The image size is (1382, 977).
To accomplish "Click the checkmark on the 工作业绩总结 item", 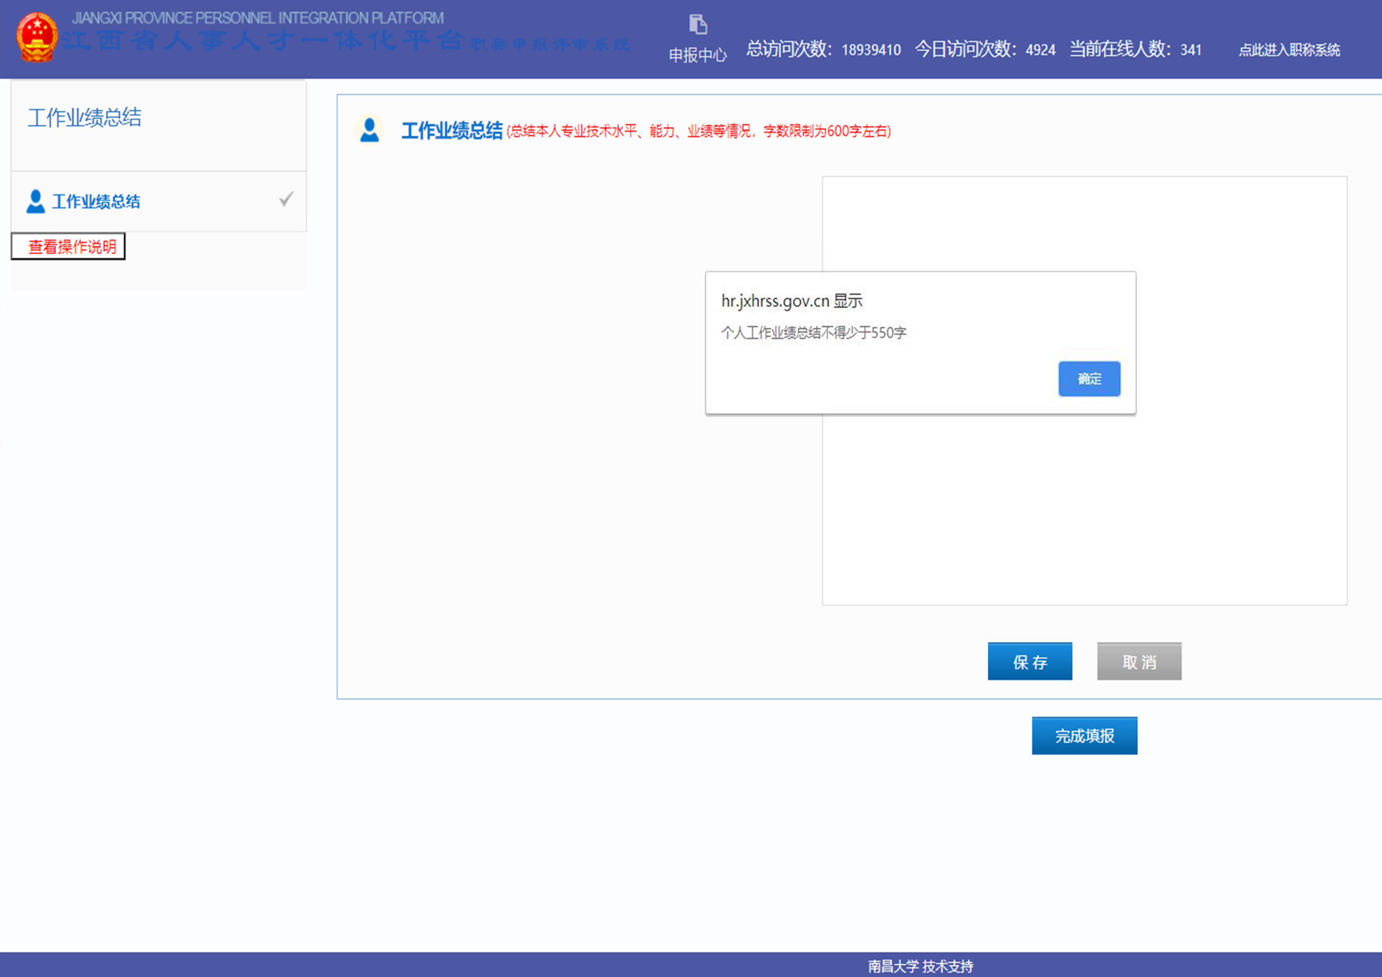I will [286, 199].
